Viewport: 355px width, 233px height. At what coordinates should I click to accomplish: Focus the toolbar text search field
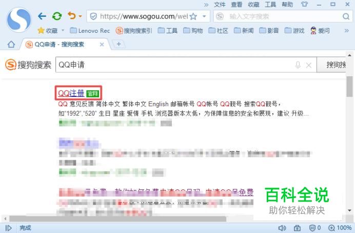pyautogui.click(x=284, y=16)
